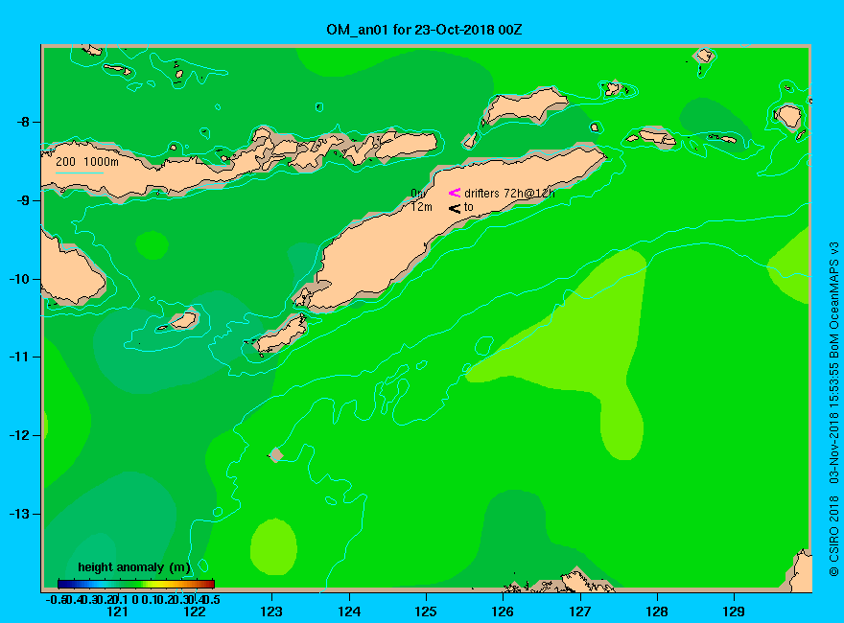
Task: Click the cyan contour sample line under '200 1000m'
Action: 80,173
